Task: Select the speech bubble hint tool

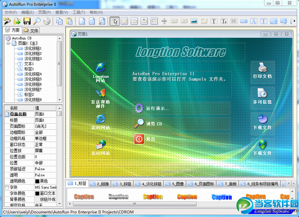Action: tap(283, 21)
